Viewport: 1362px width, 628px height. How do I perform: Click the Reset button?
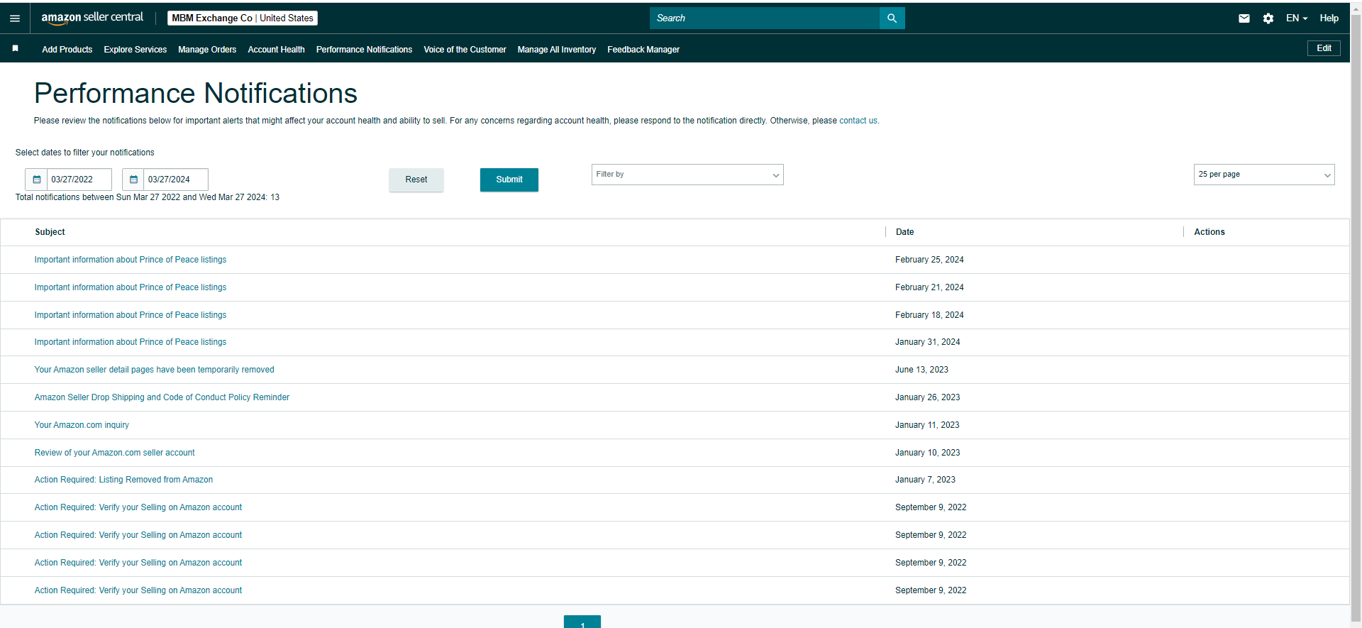[x=416, y=180]
